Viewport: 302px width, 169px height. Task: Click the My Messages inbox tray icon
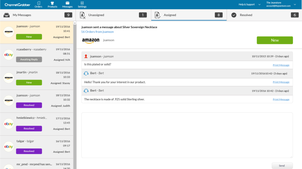[x=7, y=15]
